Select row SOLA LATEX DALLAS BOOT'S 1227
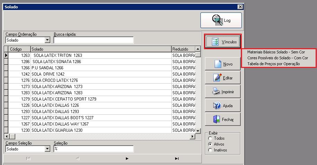This screenshot has height=165, width=317. (x=102, y=118)
